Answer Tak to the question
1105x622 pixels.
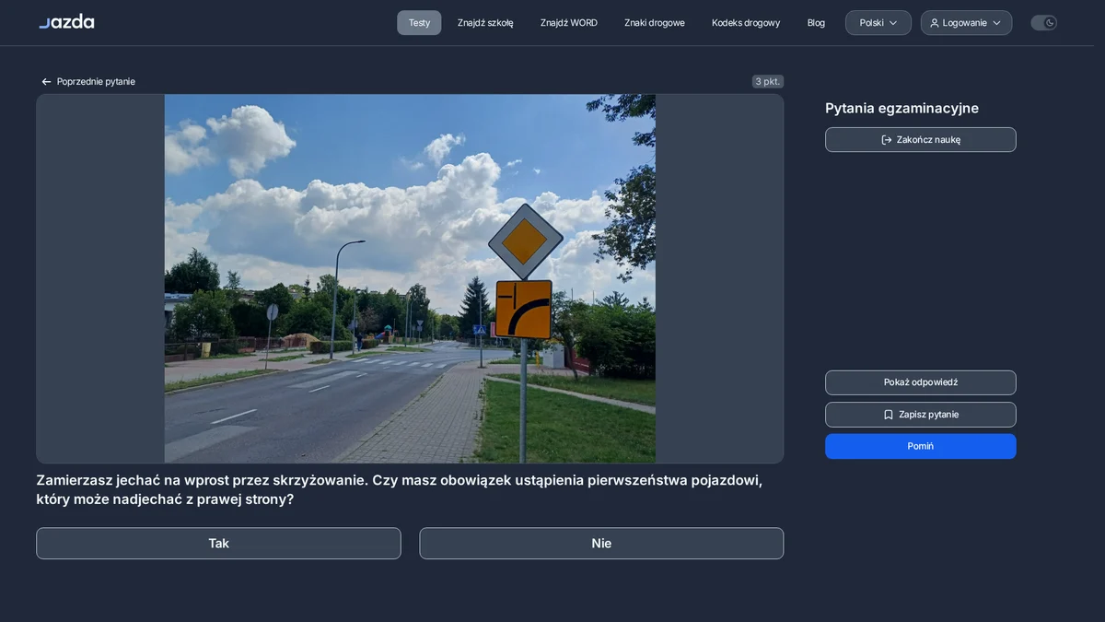(x=218, y=544)
